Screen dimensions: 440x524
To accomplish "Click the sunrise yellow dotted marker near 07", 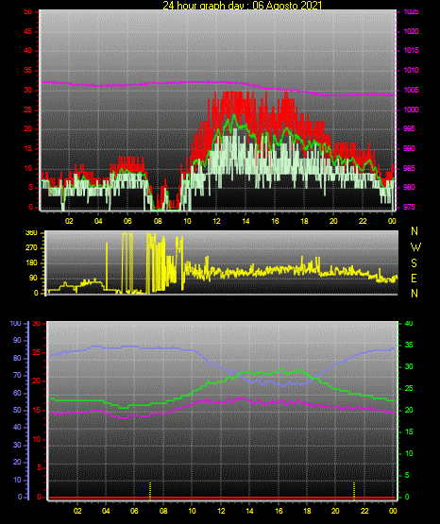I will point(150,491).
